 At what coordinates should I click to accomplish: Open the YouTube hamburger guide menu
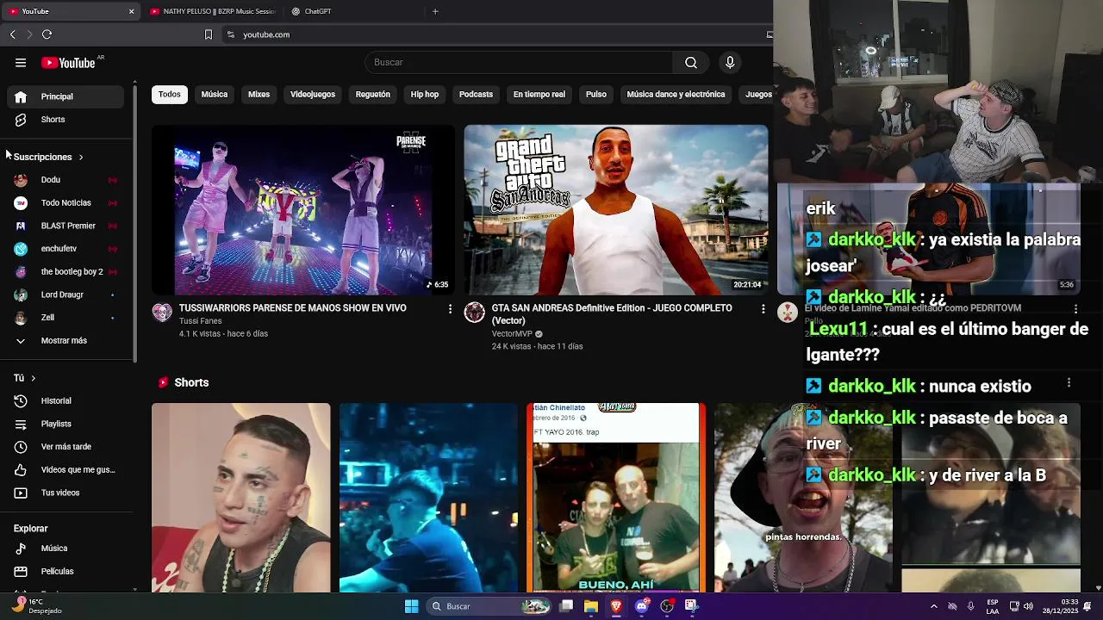pyautogui.click(x=21, y=62)
